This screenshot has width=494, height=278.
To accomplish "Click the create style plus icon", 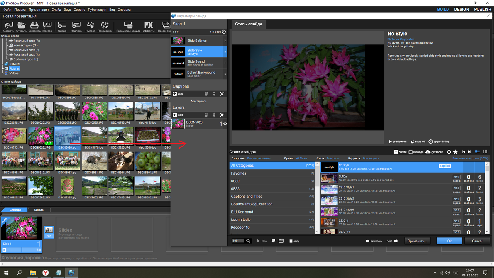I will (x=396, y=152).
